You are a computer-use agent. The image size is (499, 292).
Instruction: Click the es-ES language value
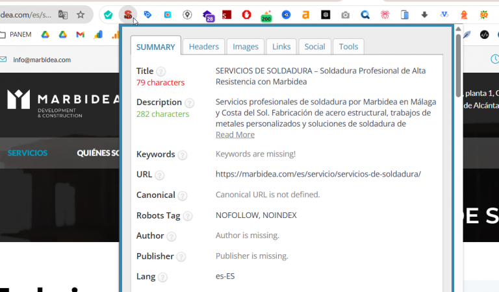coord(225,276)
